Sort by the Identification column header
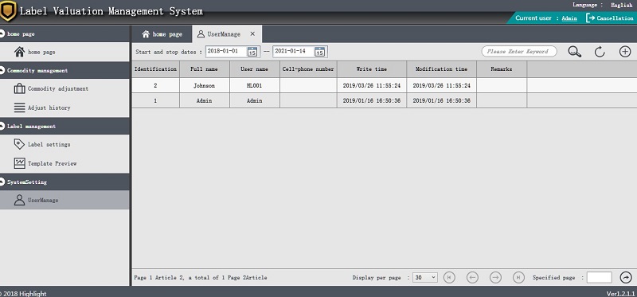Viewport: 637px width, 297px height. point(155,69)
